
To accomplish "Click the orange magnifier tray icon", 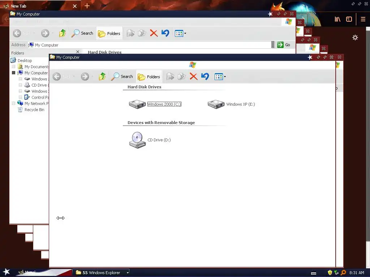I will click(343, 273).
